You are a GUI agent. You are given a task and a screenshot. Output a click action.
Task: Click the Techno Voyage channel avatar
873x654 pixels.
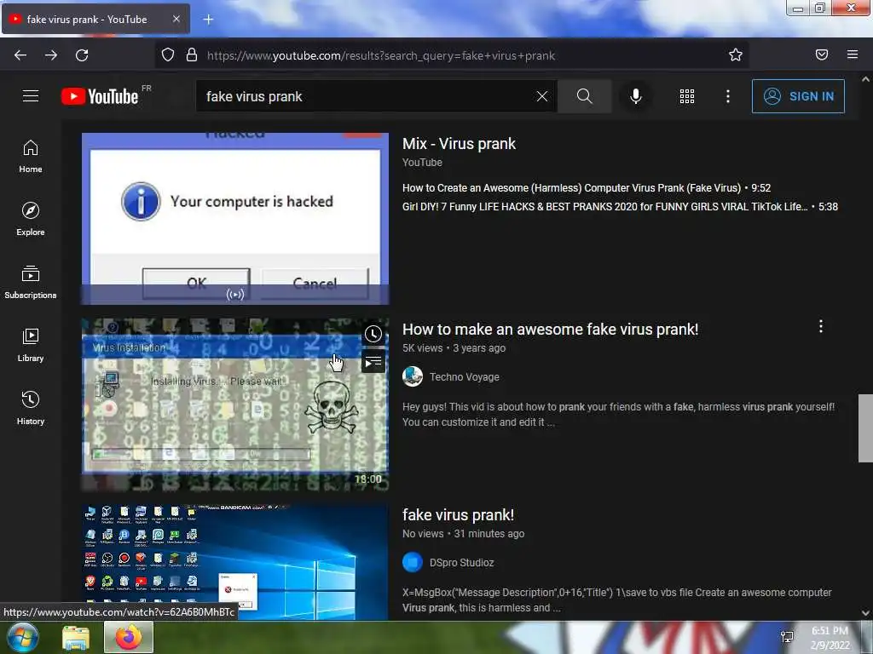tap(413, 376)
